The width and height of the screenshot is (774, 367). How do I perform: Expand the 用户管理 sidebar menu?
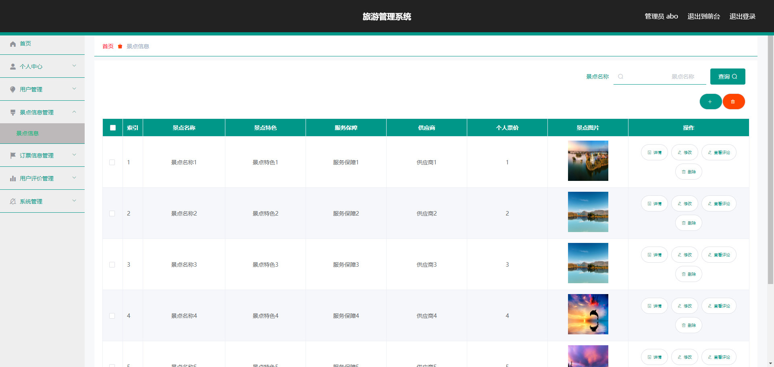point(42,89)
